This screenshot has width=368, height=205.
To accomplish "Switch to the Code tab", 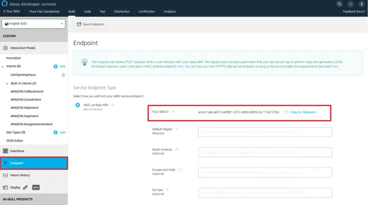I will point(87,11).
